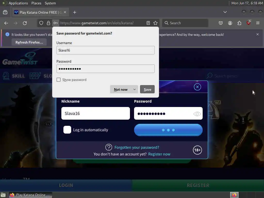Click the Firefox icon in the system tray
This screenshot has width=264, height=198.
234,195
